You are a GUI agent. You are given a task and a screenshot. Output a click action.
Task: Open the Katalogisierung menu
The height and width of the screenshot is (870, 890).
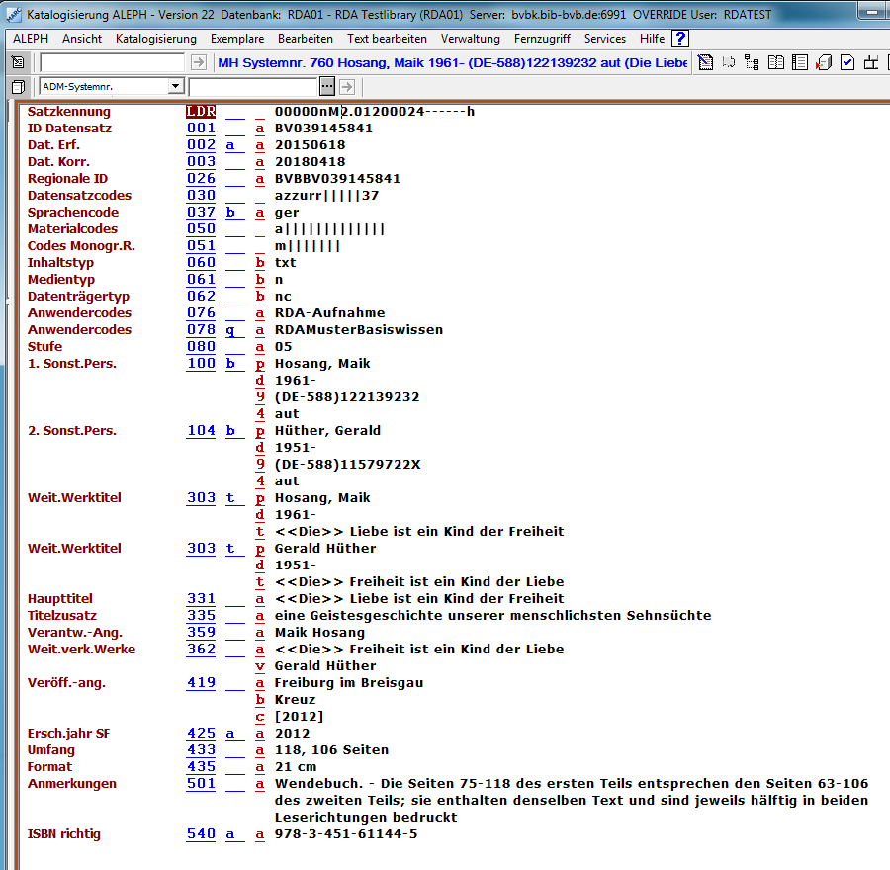(x=155, y=39)
